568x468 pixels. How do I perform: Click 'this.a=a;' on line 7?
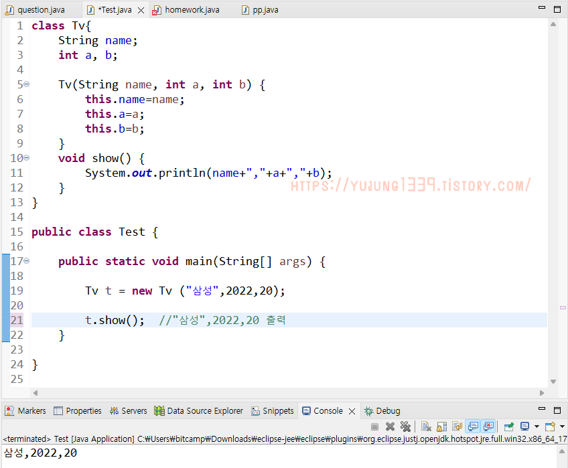[115, 114]
